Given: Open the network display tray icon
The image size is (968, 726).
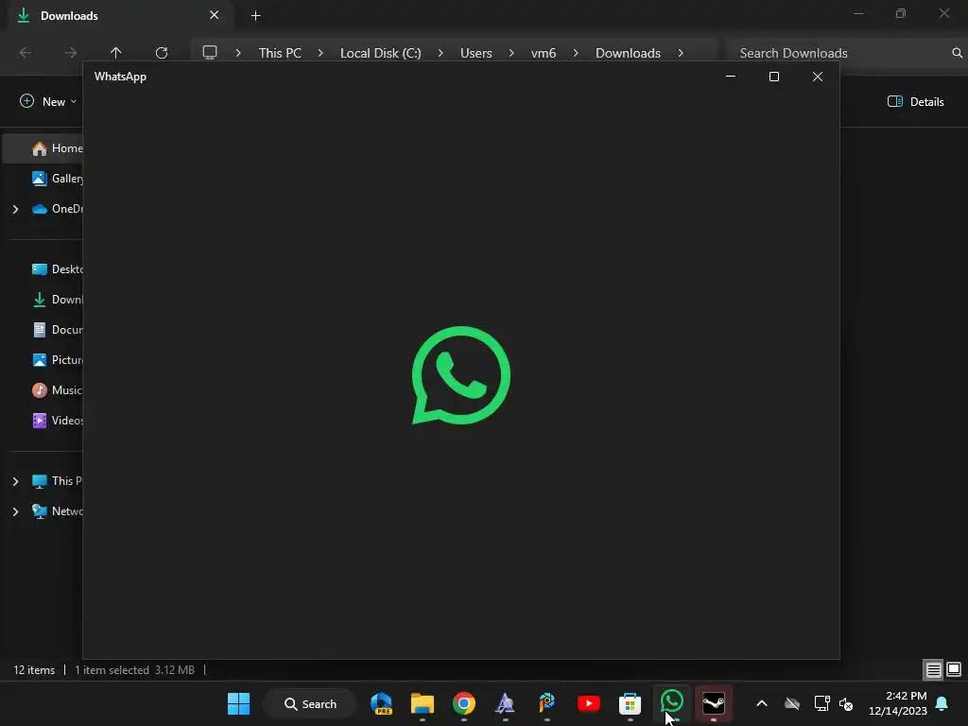Looking at the screenshot, I should coord(821,703).
